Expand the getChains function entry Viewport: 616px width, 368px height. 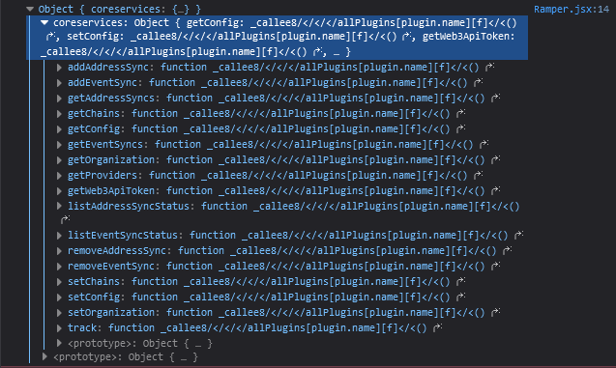(x=59, y=114)
